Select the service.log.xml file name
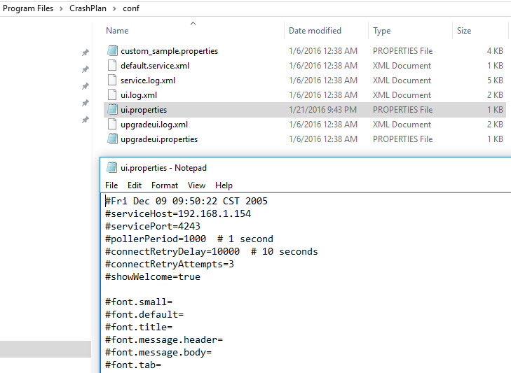Image resolution: width=511 pixels, height=373 pixels. [148, 80]
